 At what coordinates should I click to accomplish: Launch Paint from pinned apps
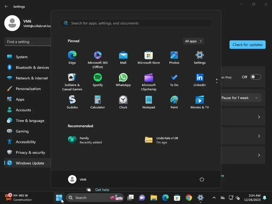point(174,102)
